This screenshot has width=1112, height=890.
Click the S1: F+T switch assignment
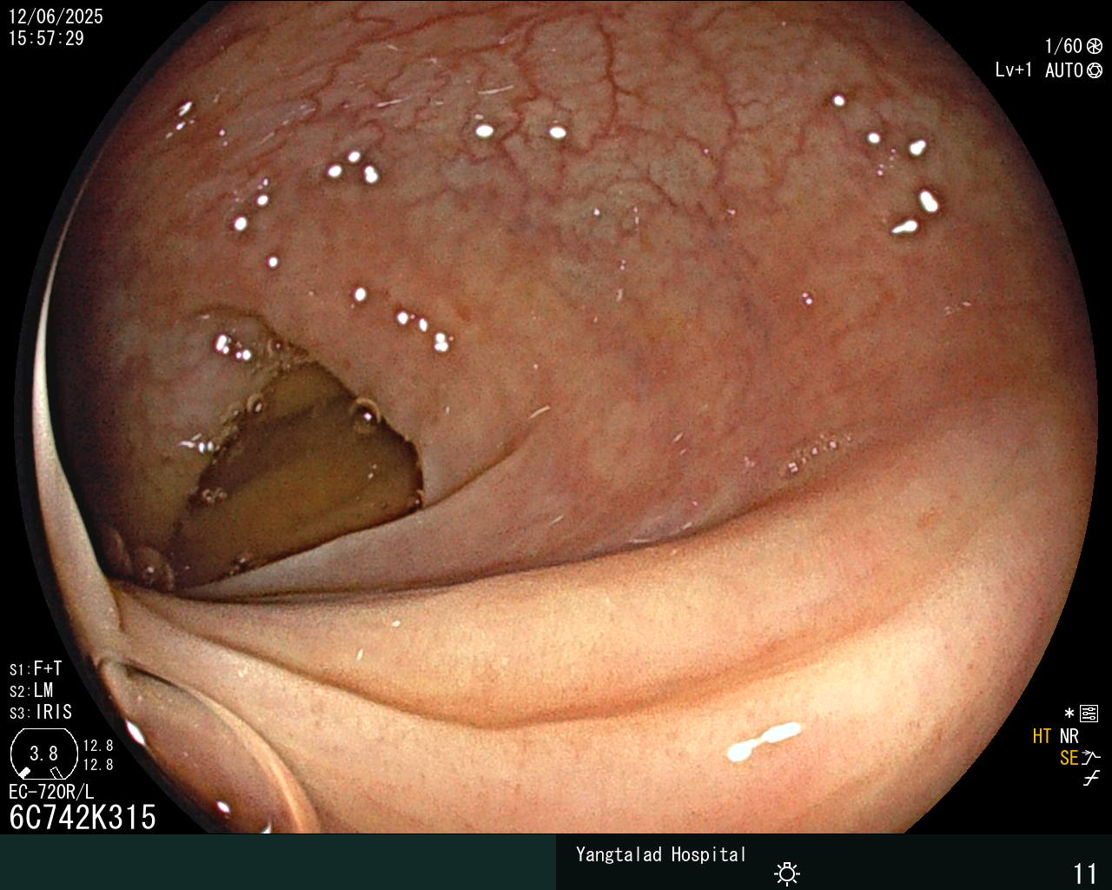[36, 668]
